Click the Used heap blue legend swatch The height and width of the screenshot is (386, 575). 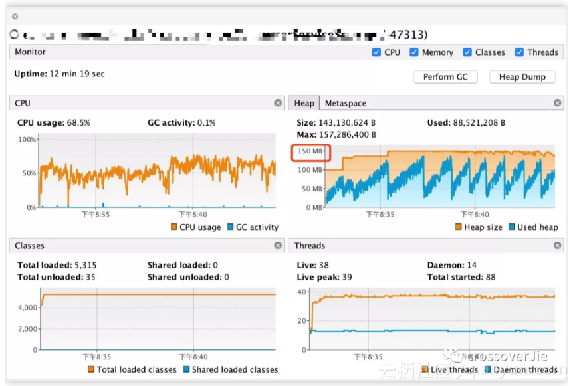point(512,227)
